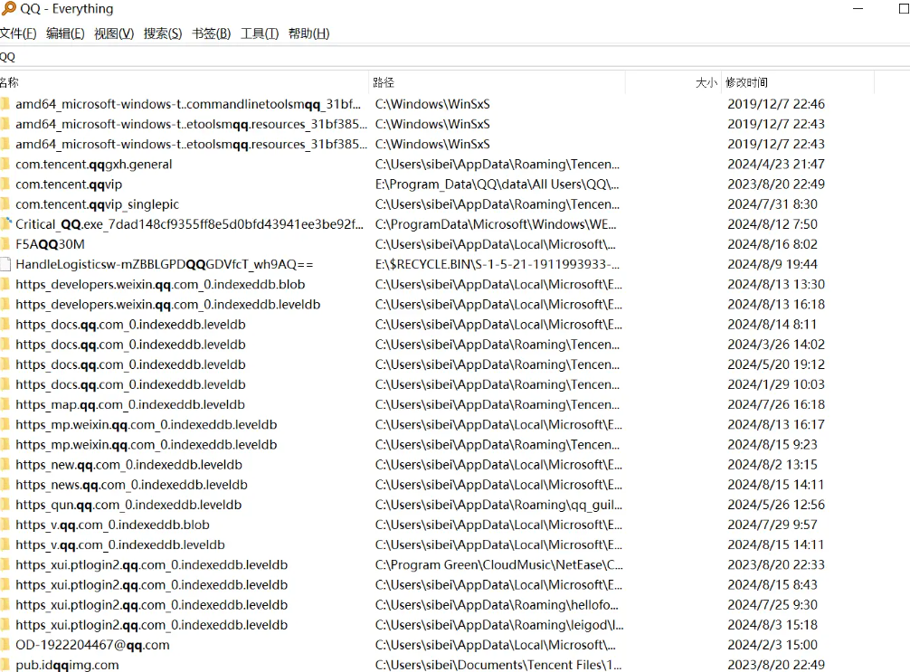The image size is (910, 672).
Task: Click folder icon of https_news.qq.com row
Action: [x=5, y=485]
